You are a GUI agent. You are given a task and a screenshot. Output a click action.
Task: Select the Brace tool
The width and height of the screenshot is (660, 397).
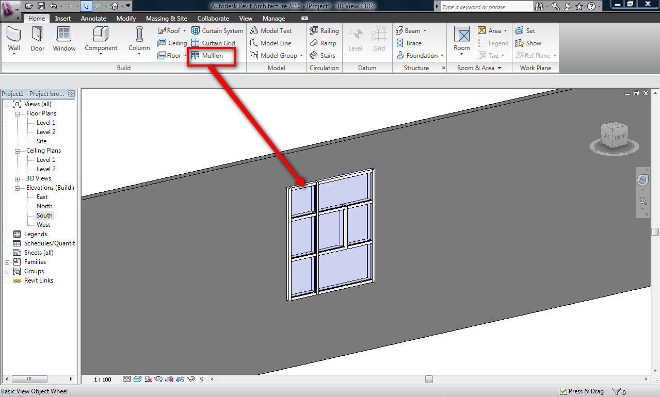(409, 43)
